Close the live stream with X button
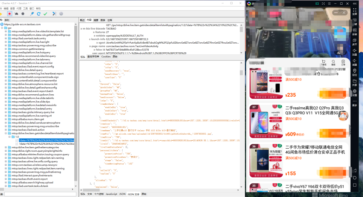Image resolution: width=363 pixels, height=197 pixels. click(344, 13)
